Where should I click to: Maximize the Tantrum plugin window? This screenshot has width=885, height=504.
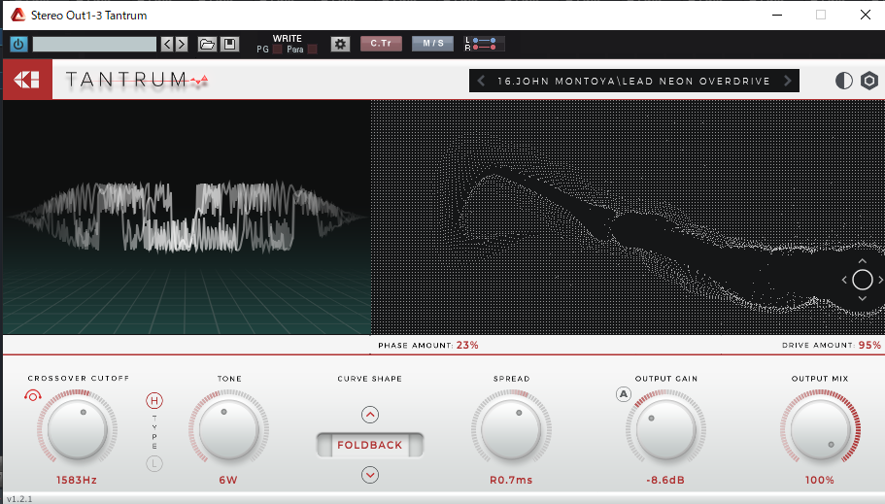click(821, 15)
